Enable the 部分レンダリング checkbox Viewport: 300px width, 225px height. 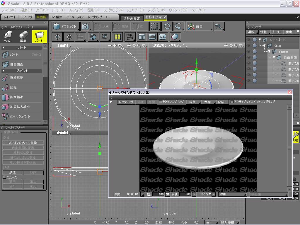(x=161, y=102)
